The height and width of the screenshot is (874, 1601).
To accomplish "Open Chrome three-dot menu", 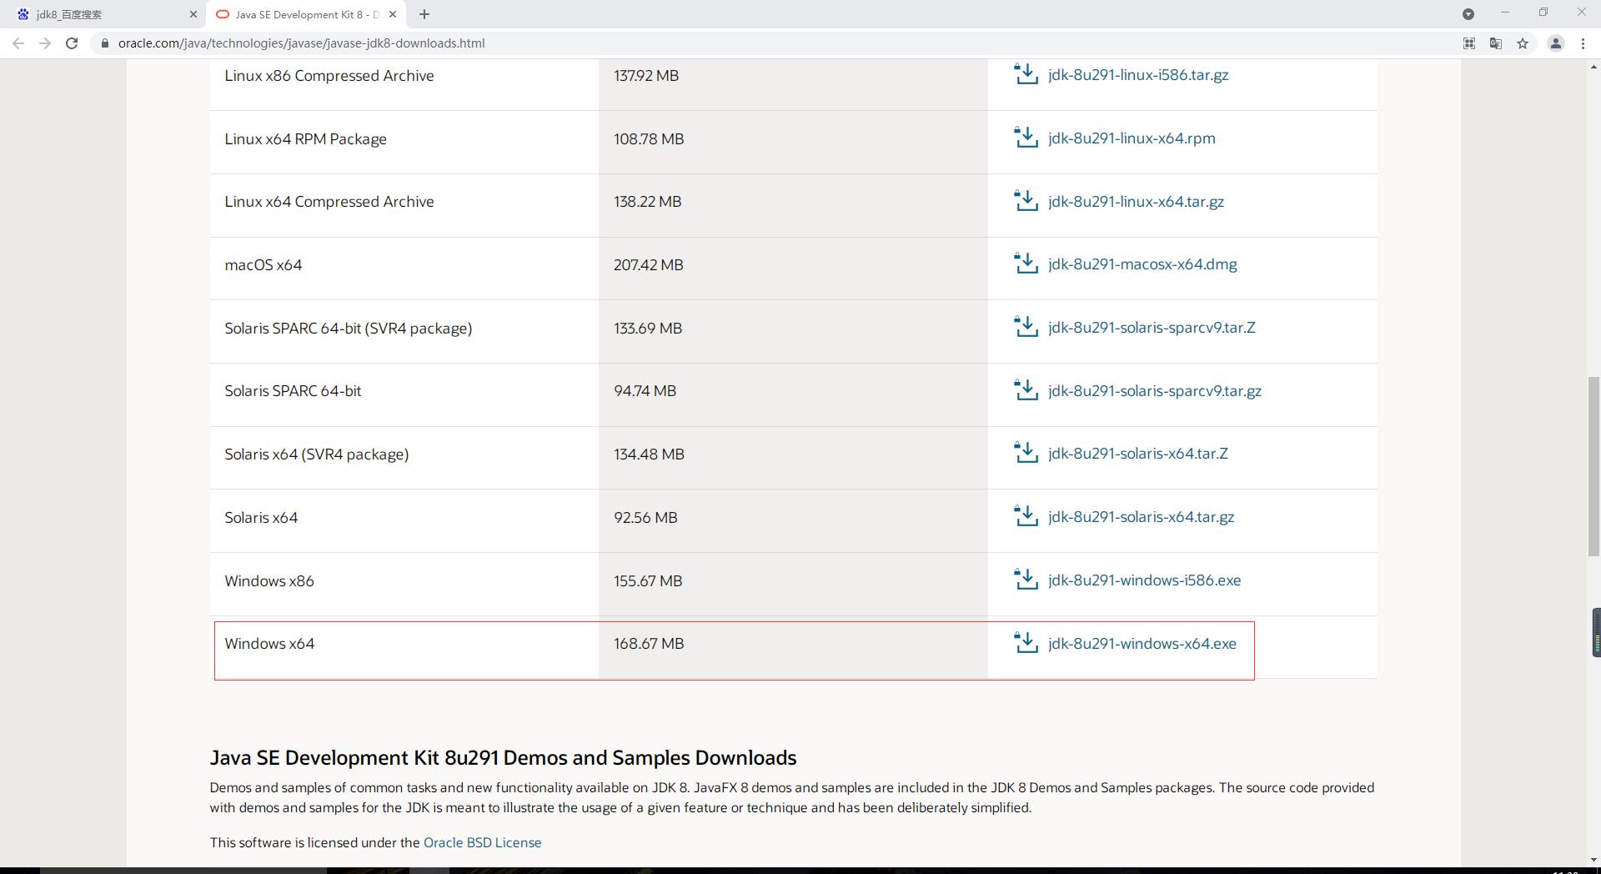I will [1583, 43].
